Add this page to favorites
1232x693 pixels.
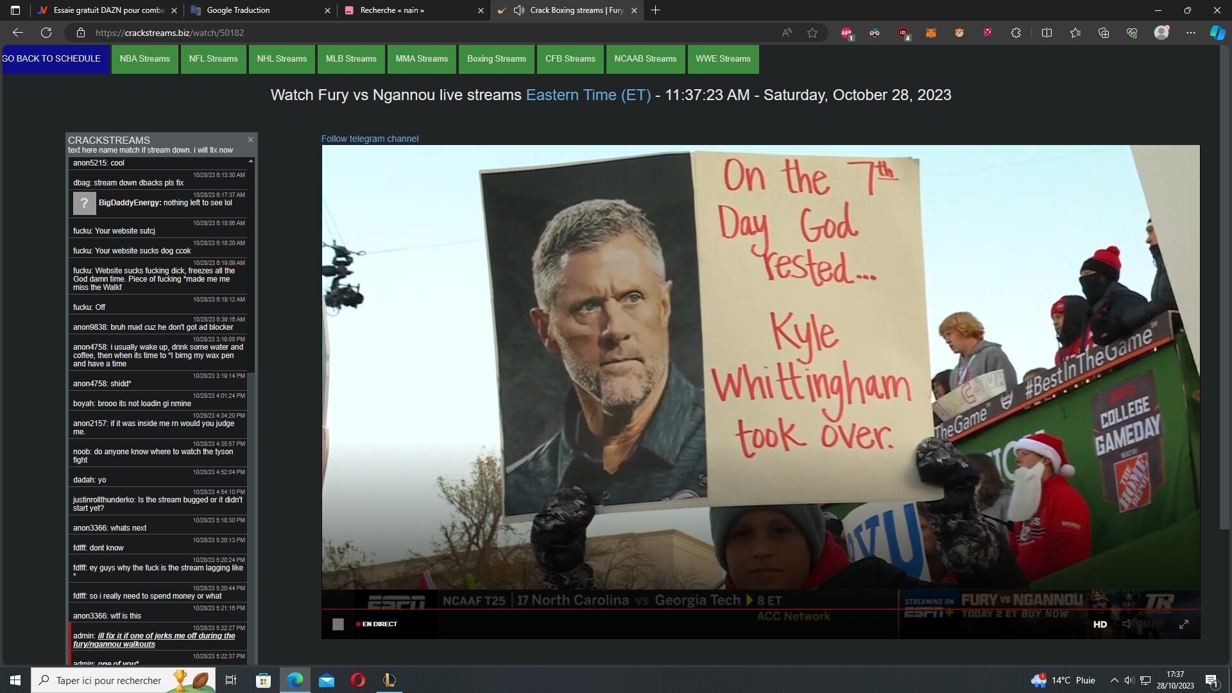812,33
